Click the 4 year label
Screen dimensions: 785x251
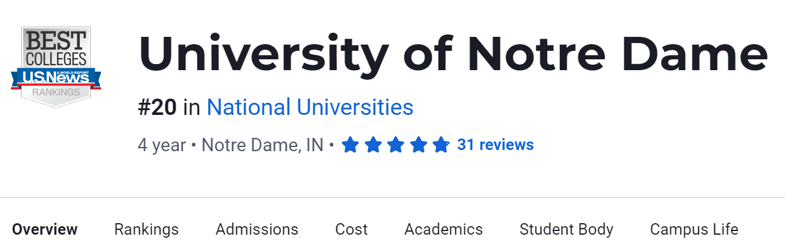tap(162, 145)
